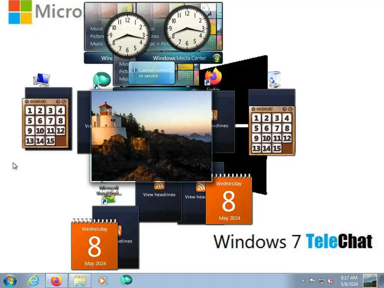
Task: Open the green orb app in taskbar
Action: (126, 280)
